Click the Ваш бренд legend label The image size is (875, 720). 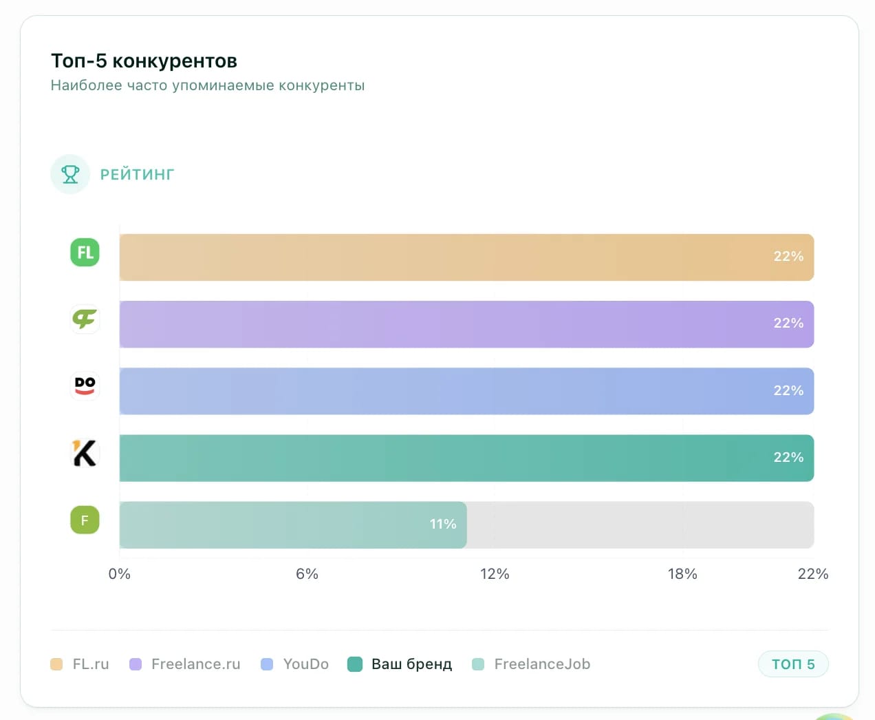point(411,664)
